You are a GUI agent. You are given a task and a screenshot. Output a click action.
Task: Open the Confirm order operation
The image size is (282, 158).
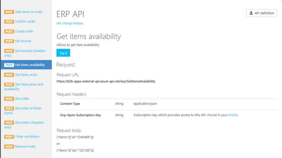tap(25, 21)
